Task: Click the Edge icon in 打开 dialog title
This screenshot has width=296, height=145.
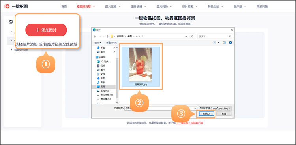Action: [94, 30]
